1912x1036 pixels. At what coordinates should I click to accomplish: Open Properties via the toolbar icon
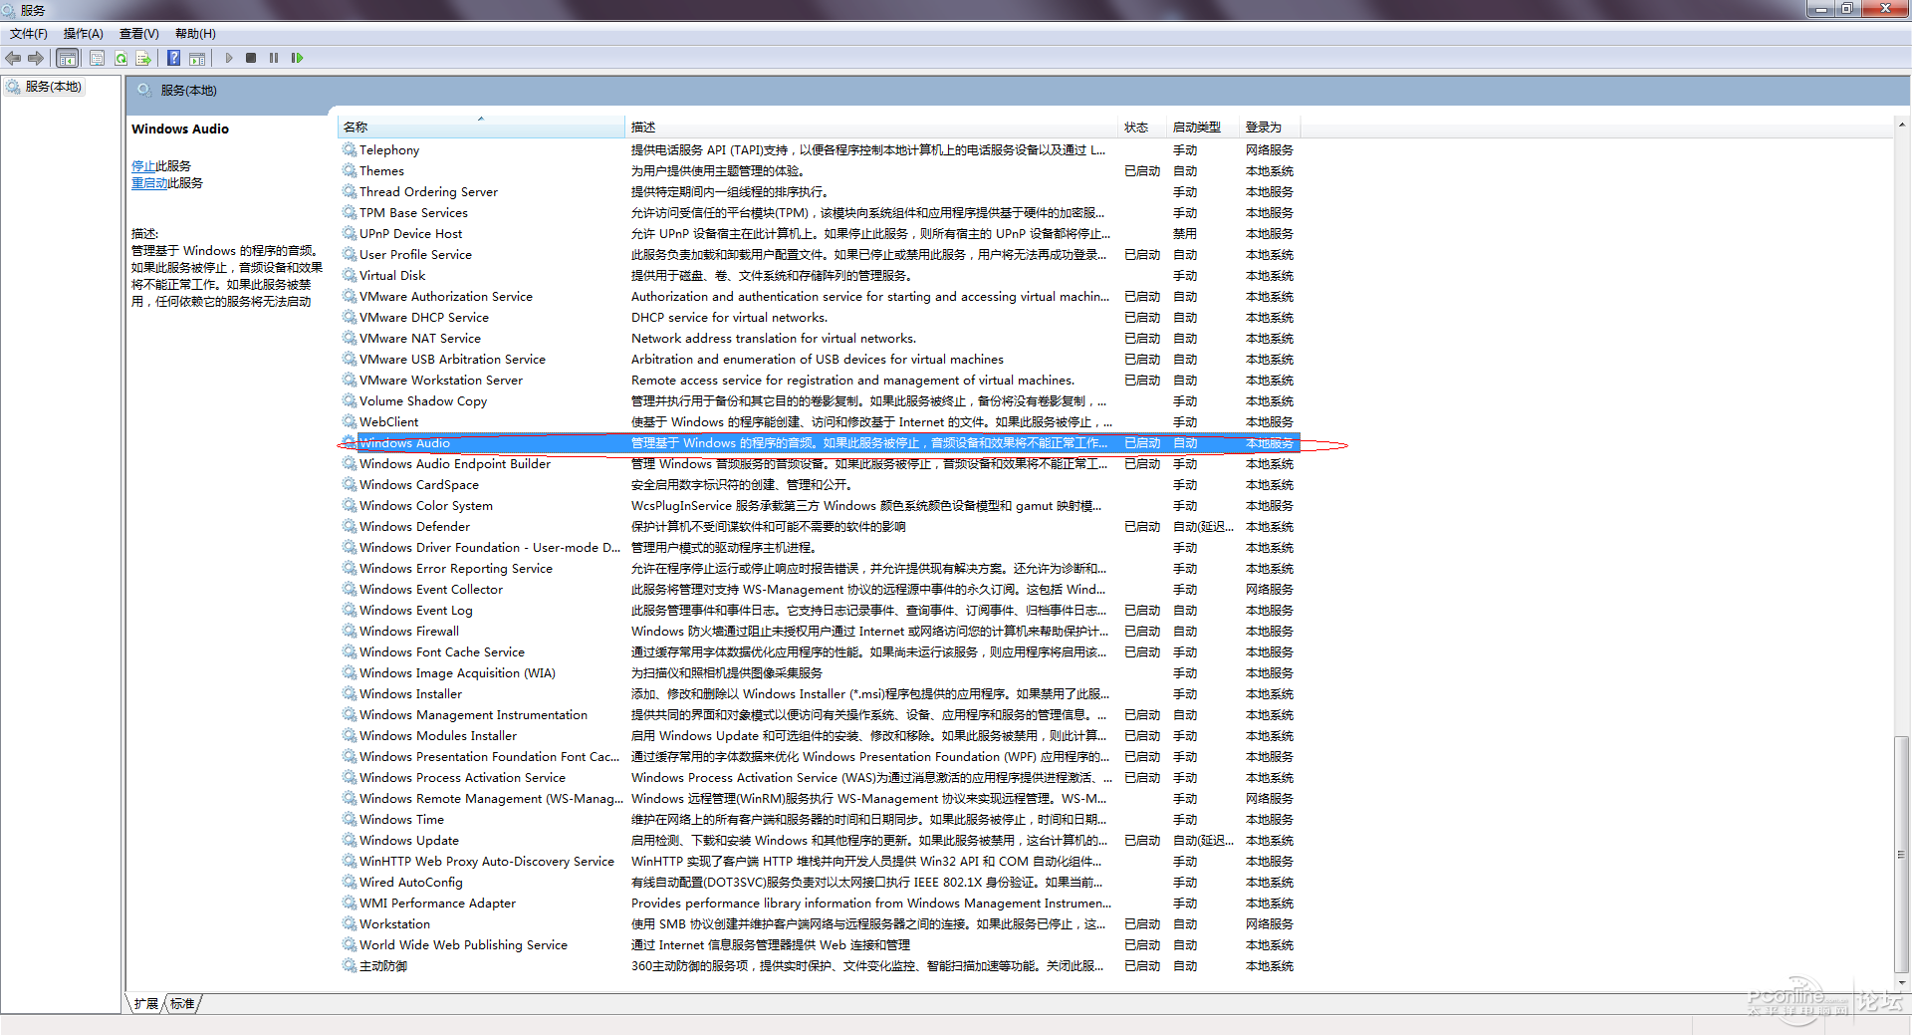(97, 58)
